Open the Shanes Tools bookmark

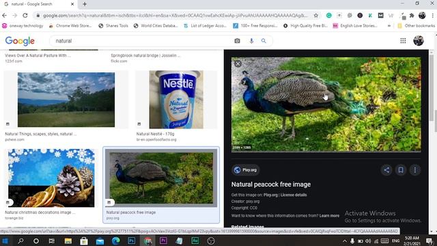tap(113, 26)
